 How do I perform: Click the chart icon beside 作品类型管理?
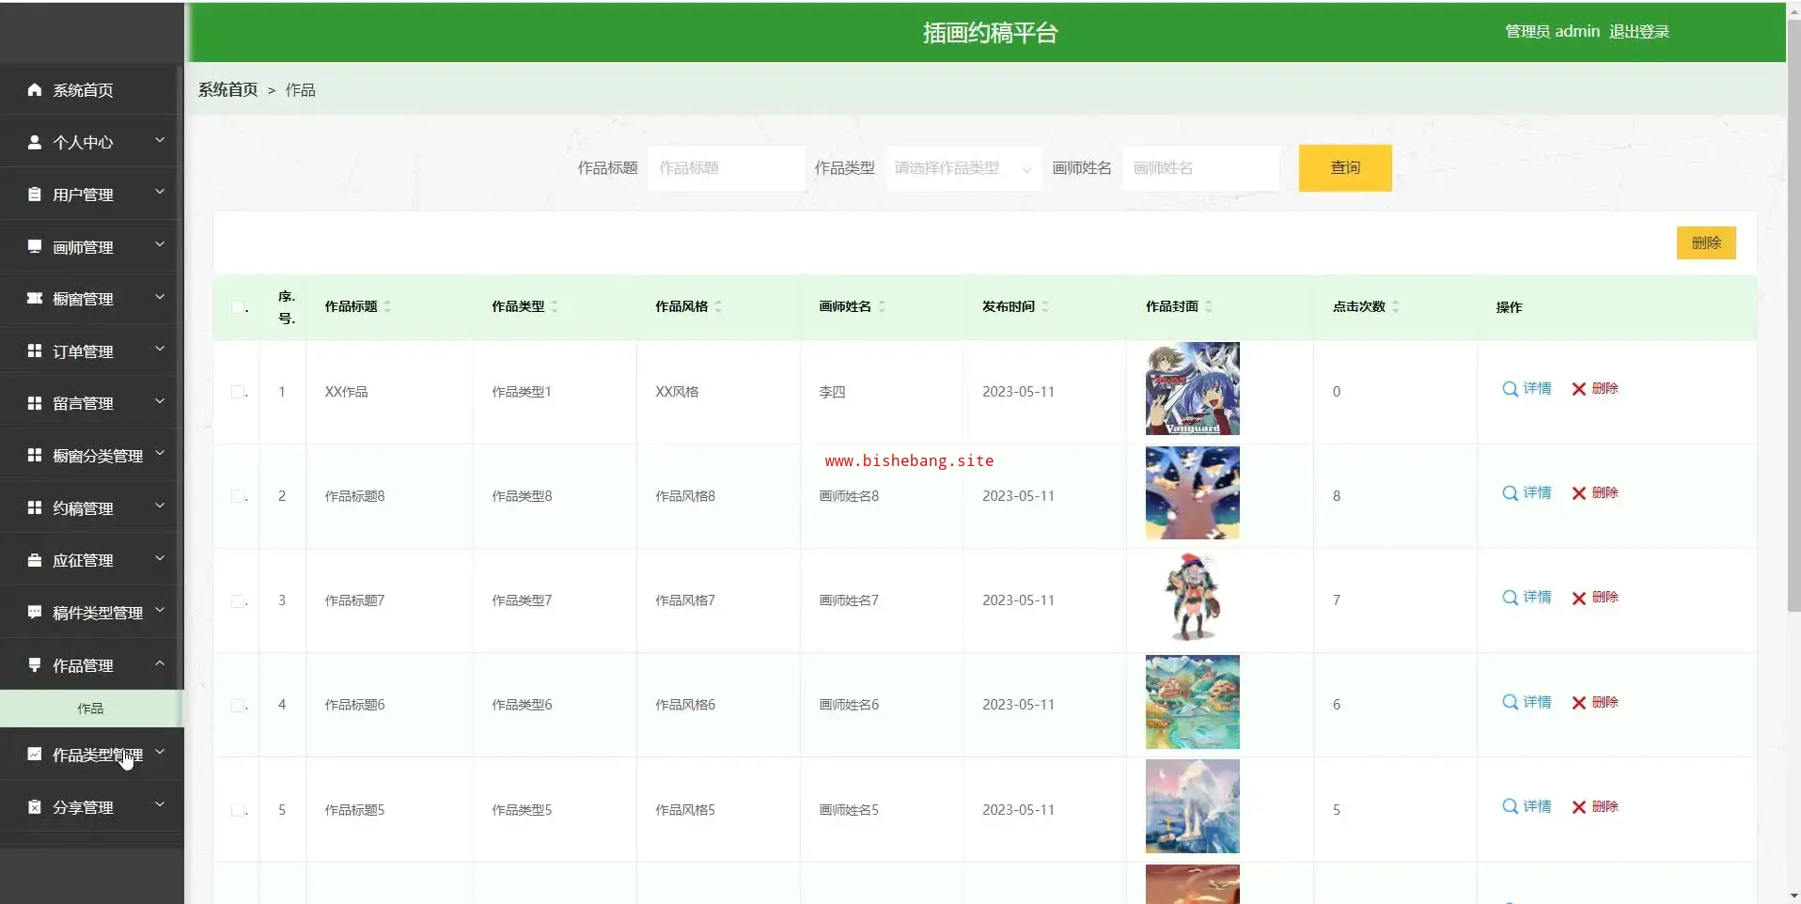35,755
